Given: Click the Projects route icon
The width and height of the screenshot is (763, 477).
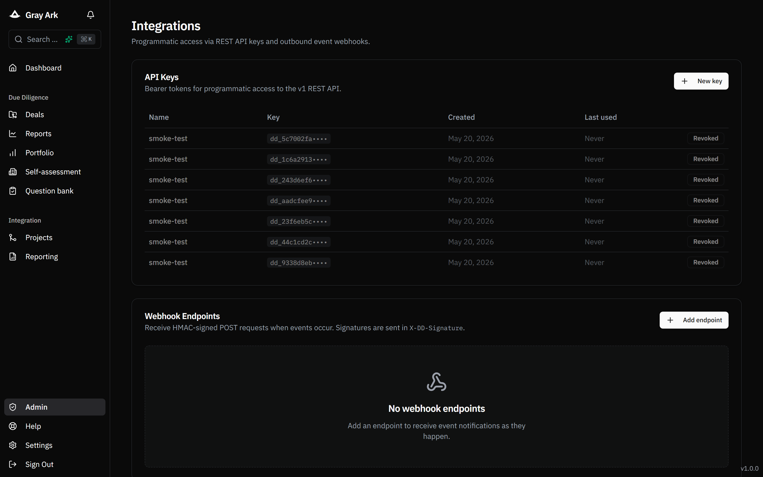Looking at the screenshot, I should [x=13, y=237].
